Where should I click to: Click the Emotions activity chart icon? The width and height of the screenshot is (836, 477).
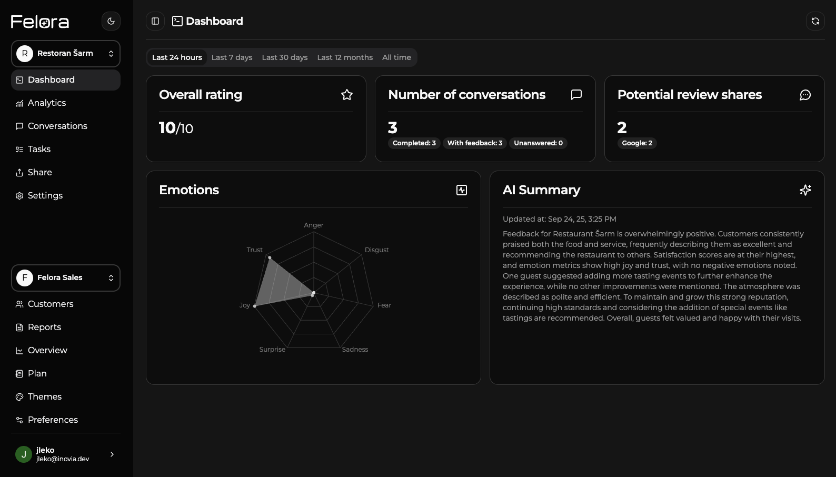pos(461,190)
